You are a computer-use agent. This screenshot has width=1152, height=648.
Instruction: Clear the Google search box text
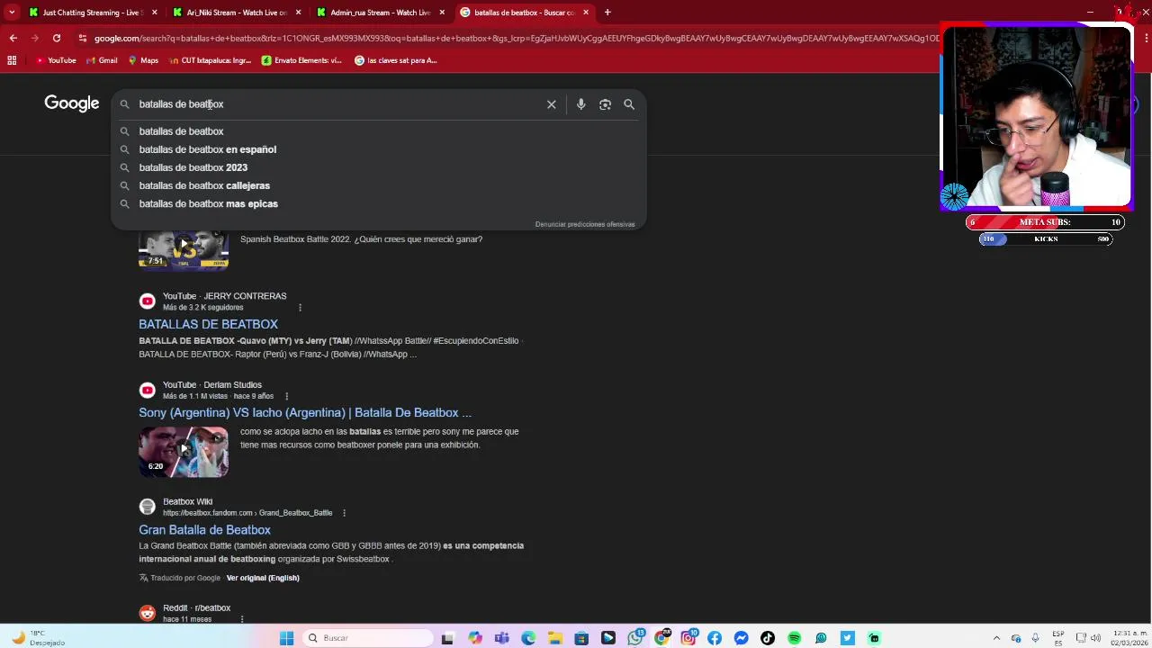(x=552, y=104)
